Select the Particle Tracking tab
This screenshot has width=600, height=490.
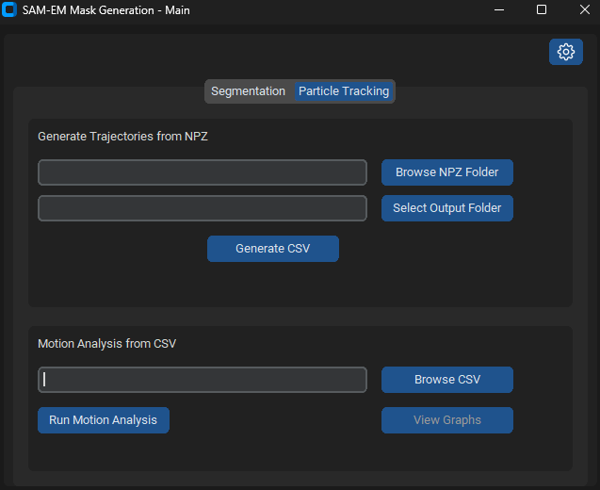coord(343,91)
